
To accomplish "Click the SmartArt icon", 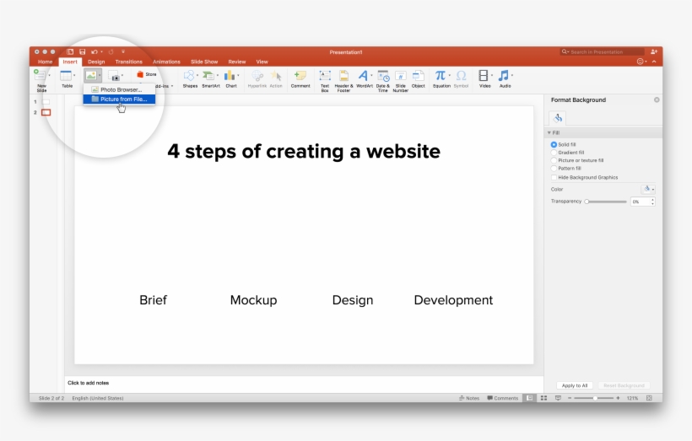I will click(x=210, y=76).
